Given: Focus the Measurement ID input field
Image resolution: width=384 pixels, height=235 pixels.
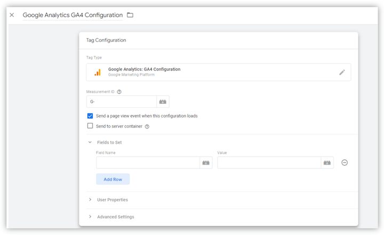Looking at the screenshot, I should click(x=122, y=102).
